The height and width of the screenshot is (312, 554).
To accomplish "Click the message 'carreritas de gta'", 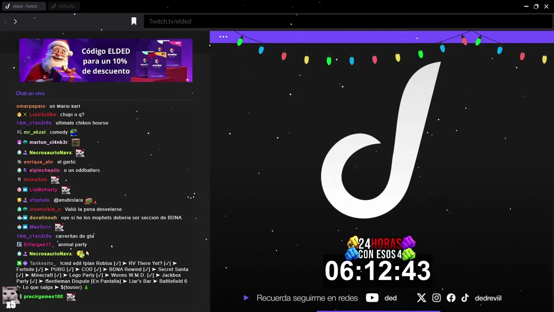I will click(x=75, y=236).
